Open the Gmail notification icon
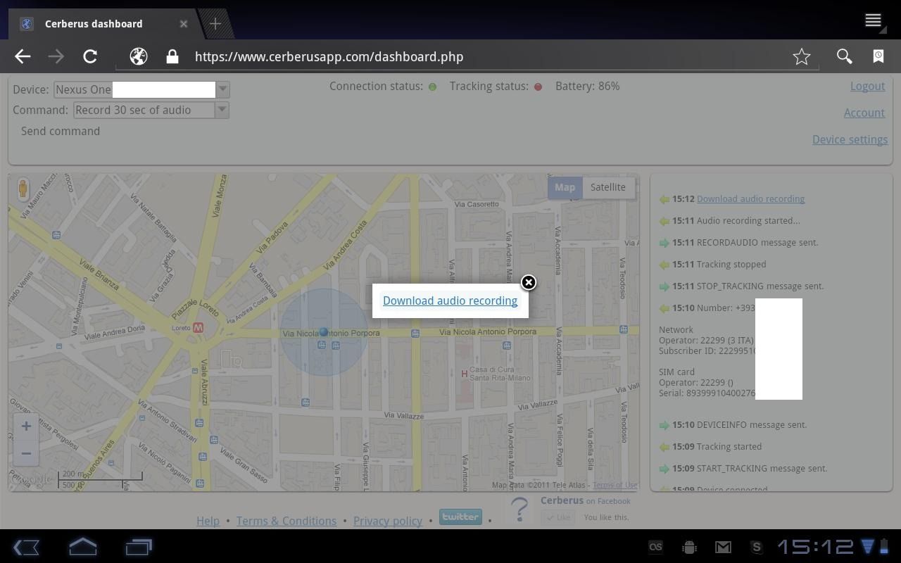Image resolution: width=901 pixels, height=563 pixels. (723, 547)
